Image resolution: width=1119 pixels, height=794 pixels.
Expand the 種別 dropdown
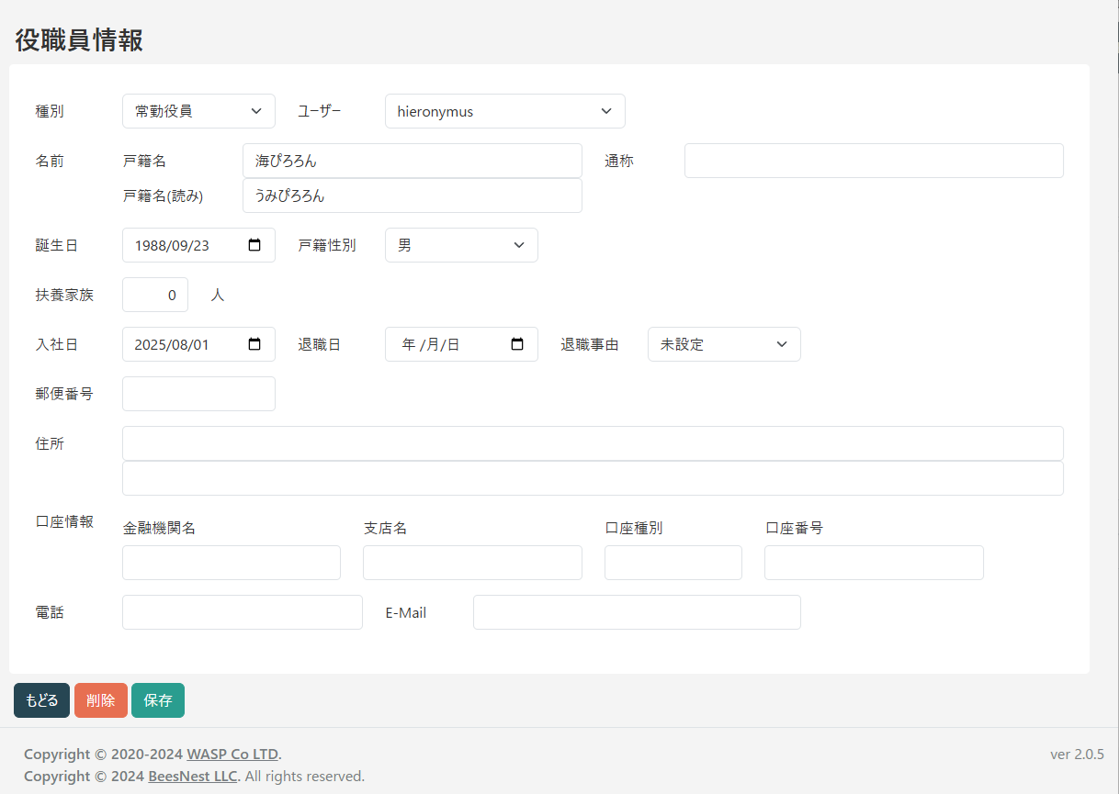coord(198,111)
